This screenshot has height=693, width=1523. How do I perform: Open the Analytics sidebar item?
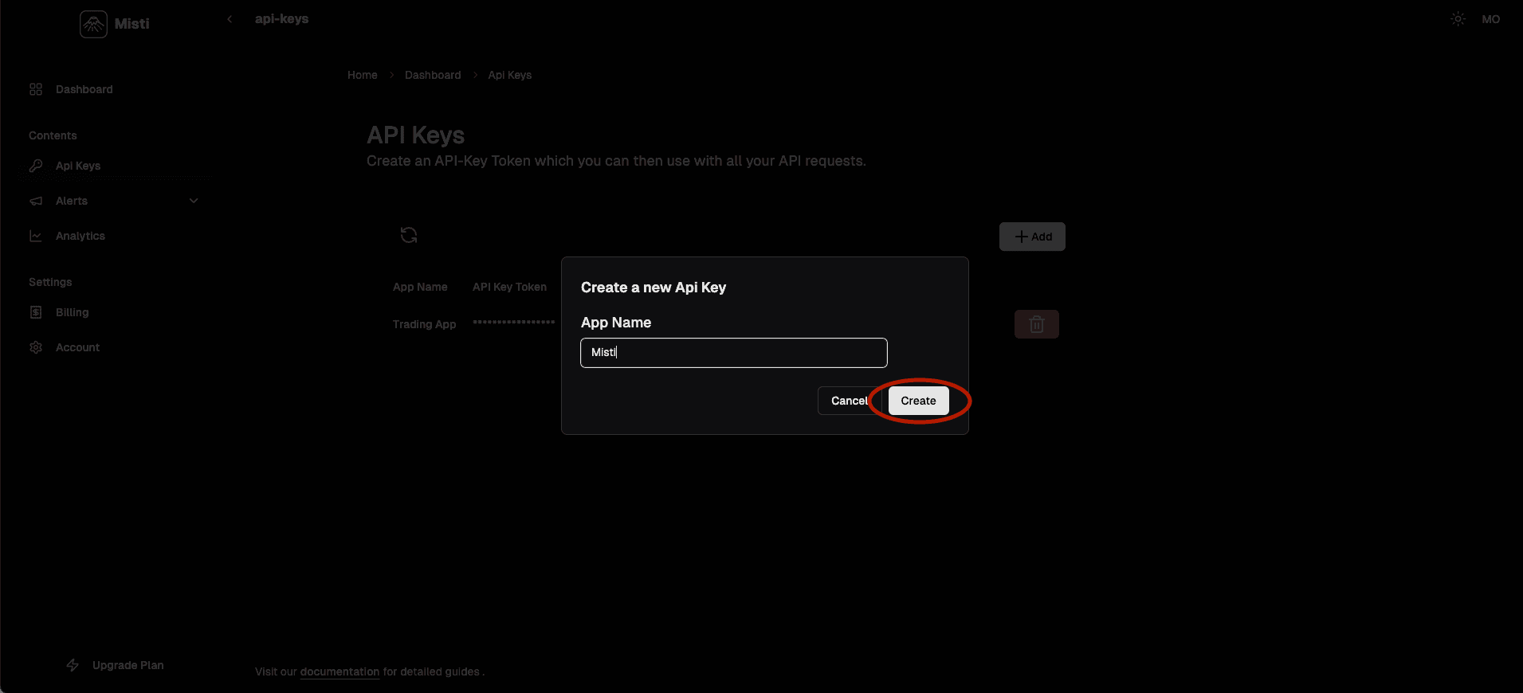pos(80,236)
